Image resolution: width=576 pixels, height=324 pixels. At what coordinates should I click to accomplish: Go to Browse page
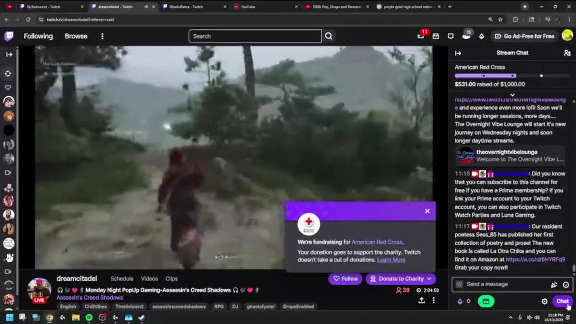click(x=76, y=36)
